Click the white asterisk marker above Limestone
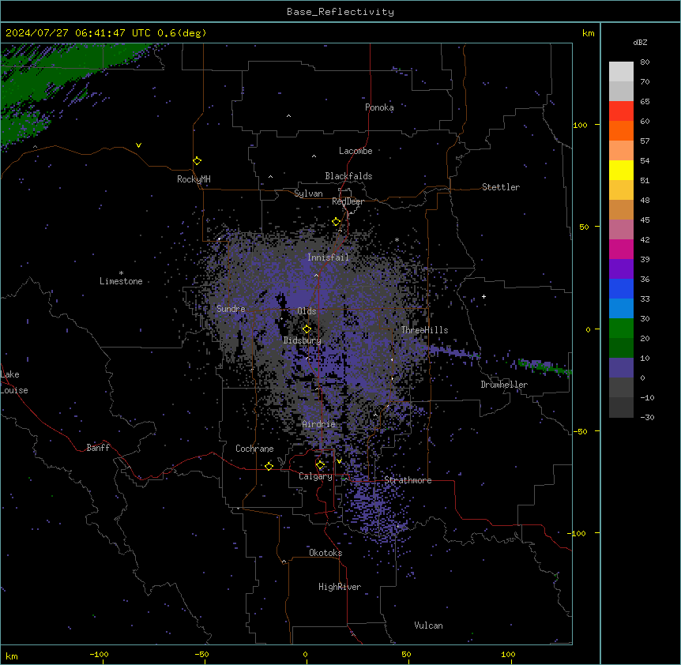 point(121,273)
